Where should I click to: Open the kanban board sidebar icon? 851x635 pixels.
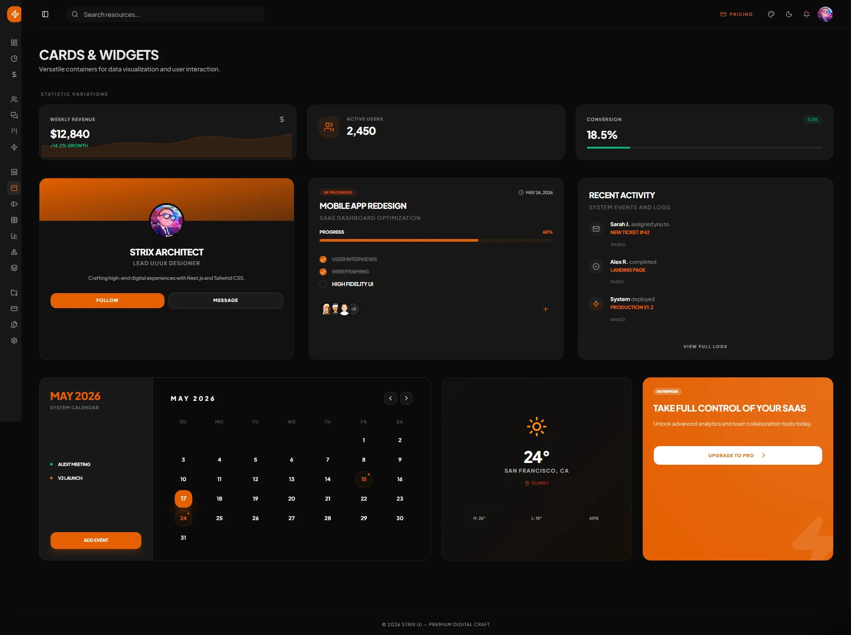14,131
